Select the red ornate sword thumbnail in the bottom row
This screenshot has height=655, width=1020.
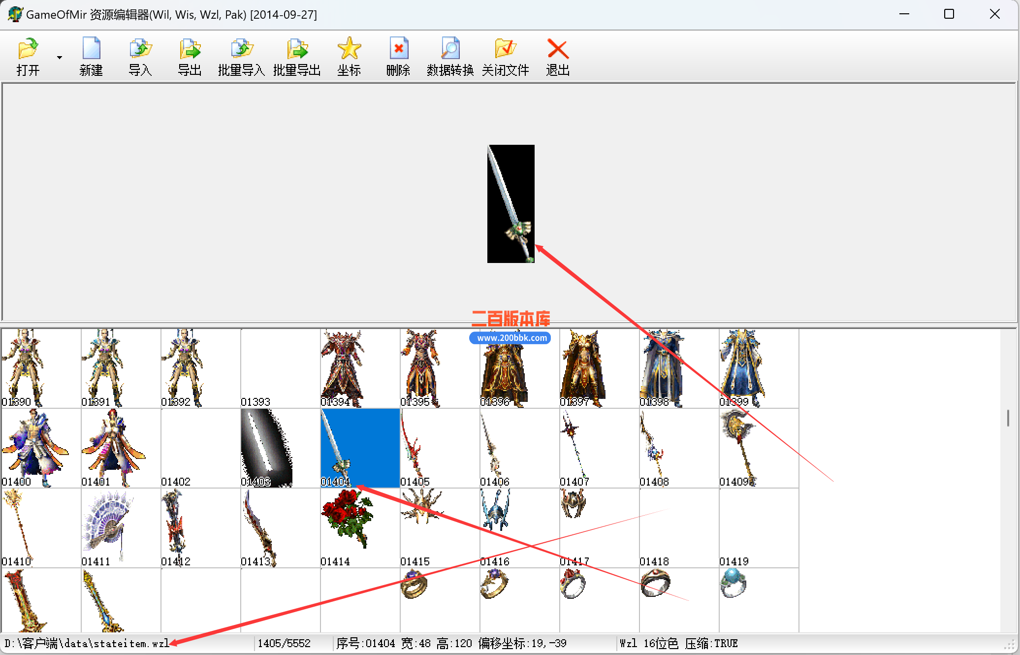click(x=41, y=600)
